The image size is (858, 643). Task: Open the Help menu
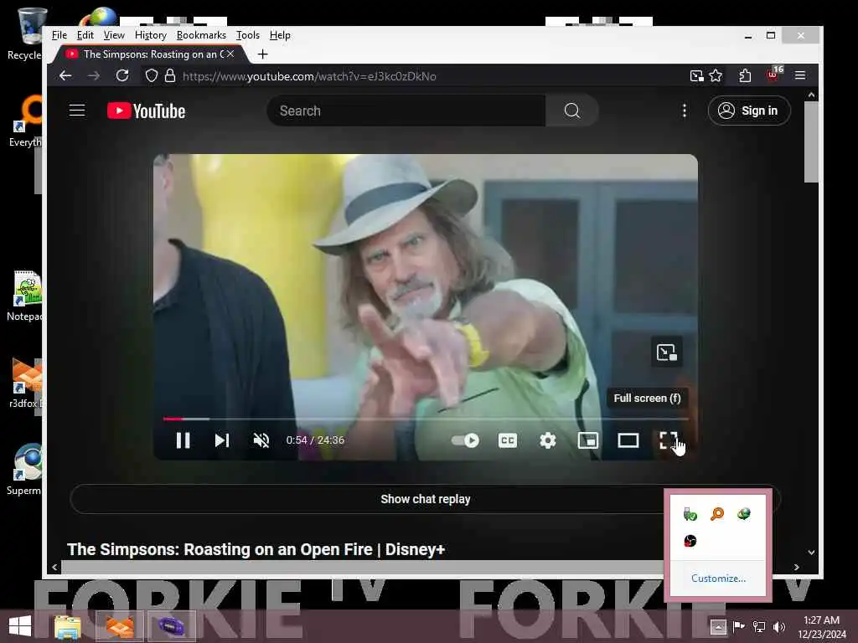[280, 35]
